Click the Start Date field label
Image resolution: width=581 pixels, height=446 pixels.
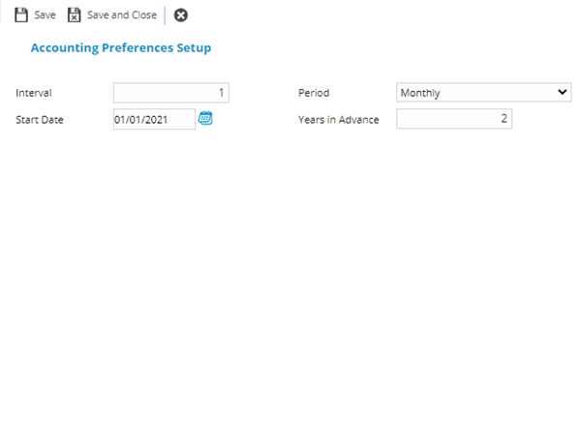(40, 120)
